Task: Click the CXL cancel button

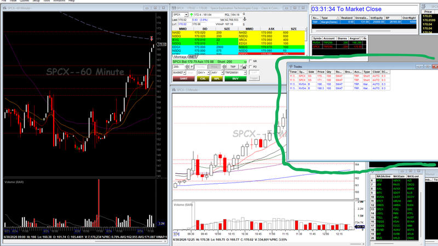Action: click(203, 79)
